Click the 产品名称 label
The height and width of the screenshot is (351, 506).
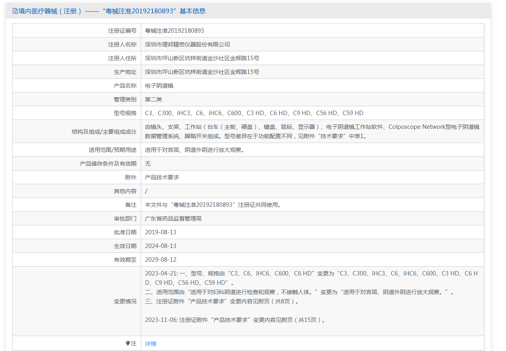125,86
